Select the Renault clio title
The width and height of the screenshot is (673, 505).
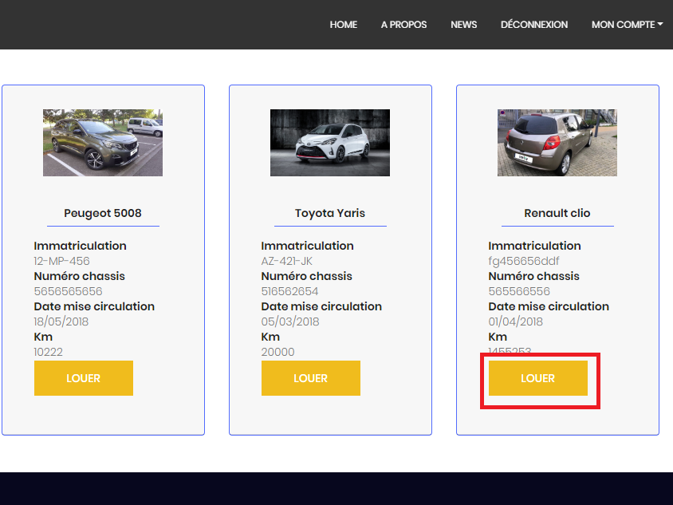click(x=557, y=213)
